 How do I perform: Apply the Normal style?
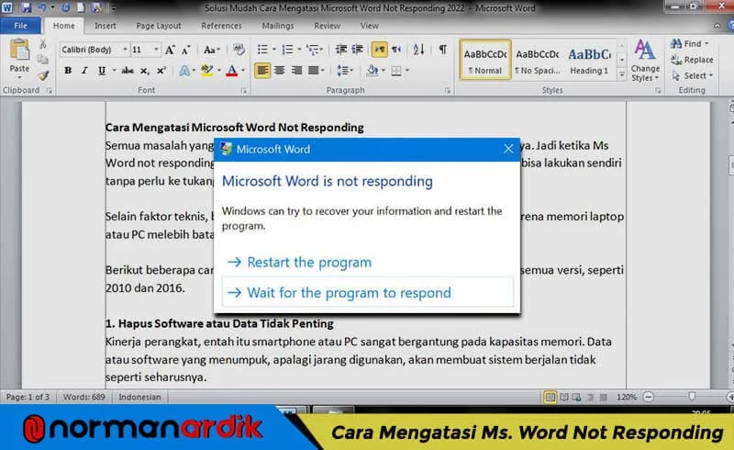pyautogui.click(x=485, y=61)
